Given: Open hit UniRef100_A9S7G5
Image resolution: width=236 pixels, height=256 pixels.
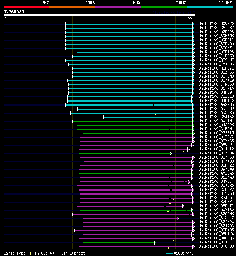Looking at the screenshot, I should 216,105.
